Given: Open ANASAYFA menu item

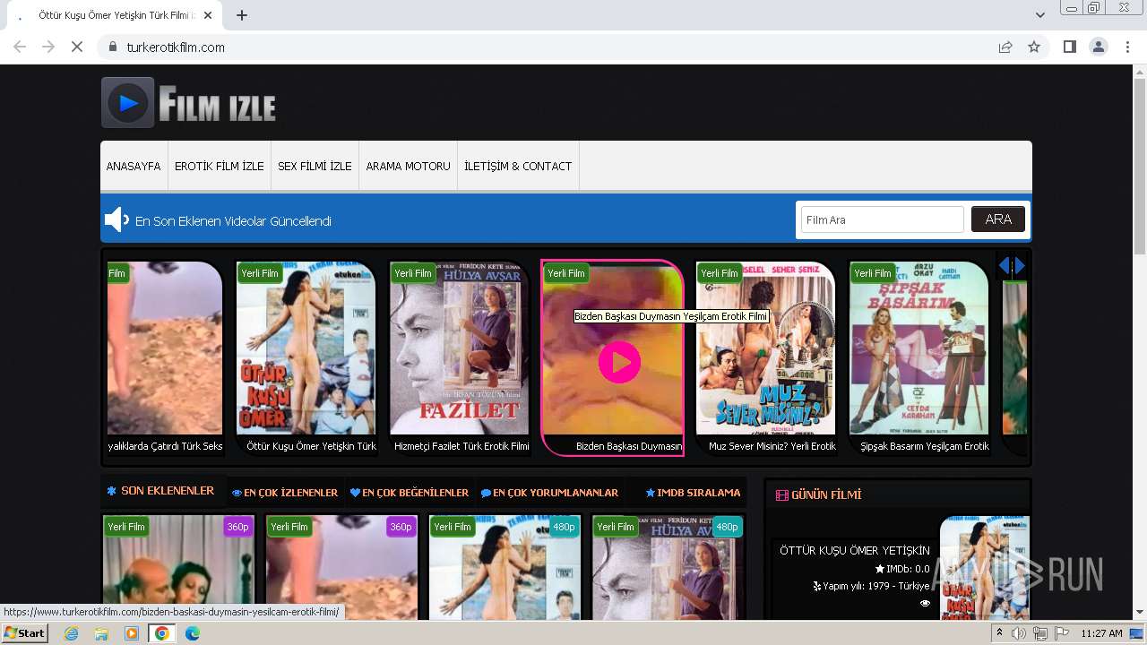Looking at the screenshot, I should coord(134,167).
